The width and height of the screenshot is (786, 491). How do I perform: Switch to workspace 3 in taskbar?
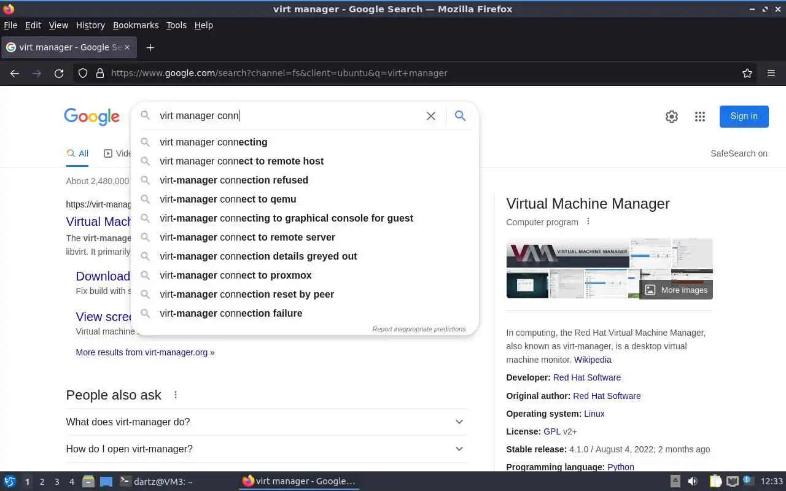[56, 482]
